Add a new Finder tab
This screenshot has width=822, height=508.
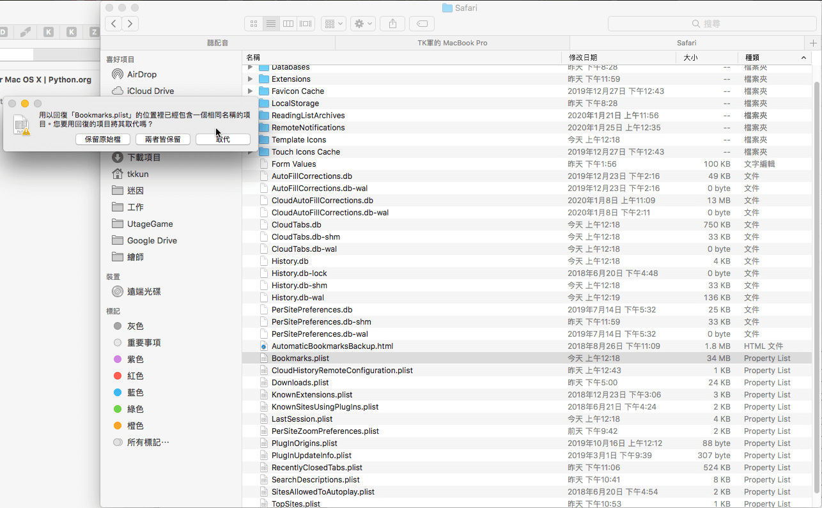[x=813, y=43]
